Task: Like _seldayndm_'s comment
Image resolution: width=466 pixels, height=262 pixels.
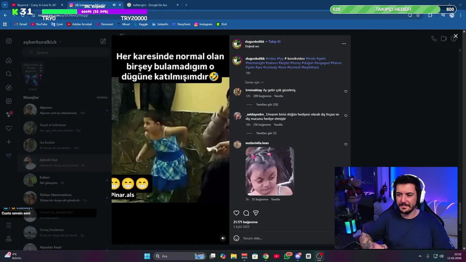Action: coord(346,116)
